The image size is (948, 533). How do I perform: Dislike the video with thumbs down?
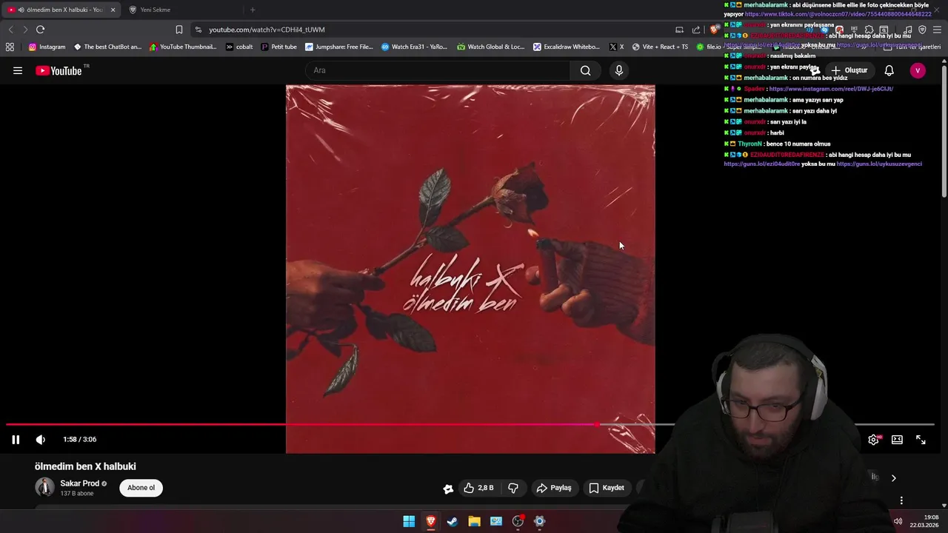[513, 488]
